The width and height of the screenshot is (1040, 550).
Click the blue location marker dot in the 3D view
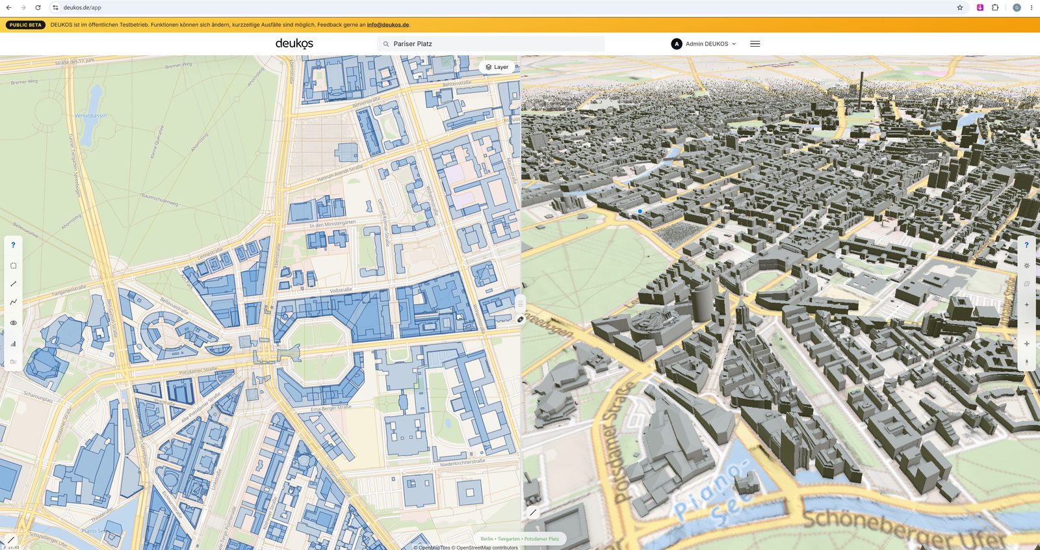click(x=640, y=211)
